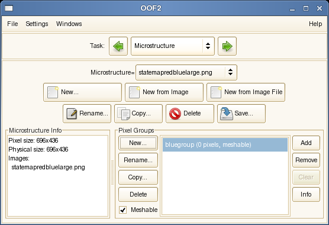329x225 pixels.
Task: Go to previous task with green left arrow
Action: pos(118,46)
